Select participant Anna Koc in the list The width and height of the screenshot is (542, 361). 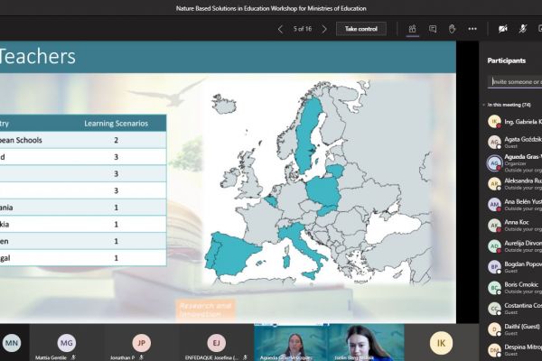[514, 226]
